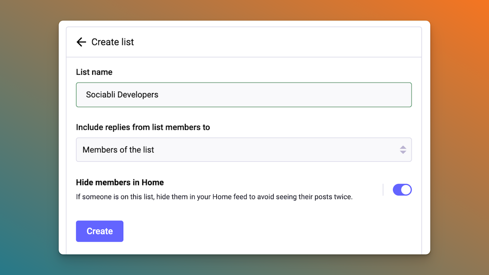Click the 'Create' text on the purple button
Screen dimensions: 489x275
(99, 231)
